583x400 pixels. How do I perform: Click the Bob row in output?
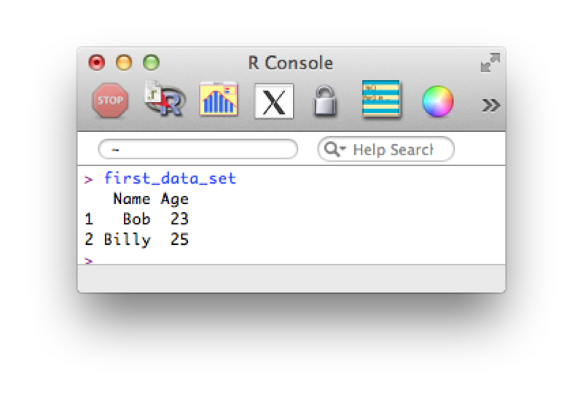[x=136, y=219]
